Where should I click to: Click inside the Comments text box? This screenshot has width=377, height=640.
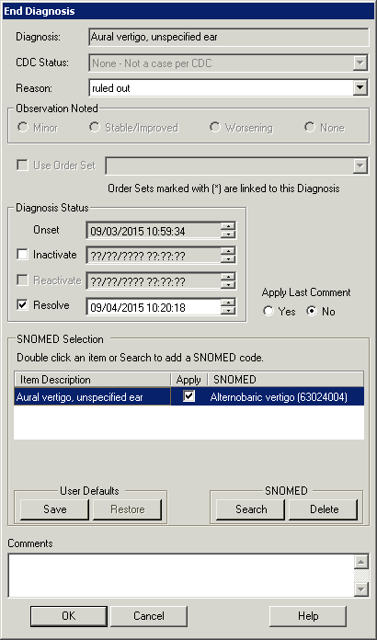coord(181,576)
